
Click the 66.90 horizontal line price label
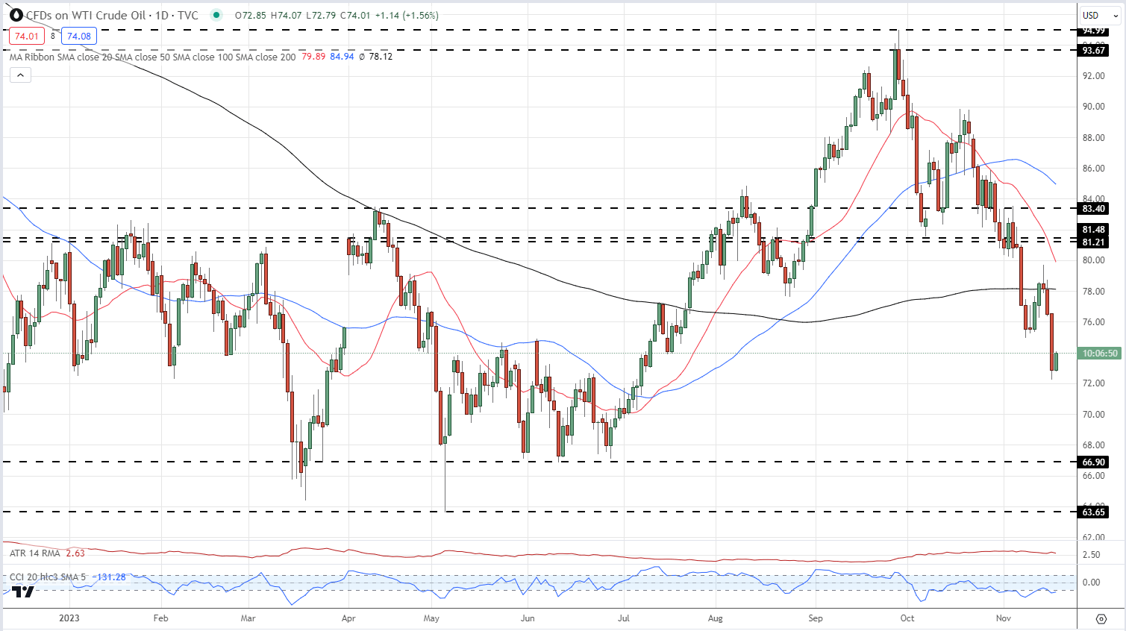tap(1094, 462)
